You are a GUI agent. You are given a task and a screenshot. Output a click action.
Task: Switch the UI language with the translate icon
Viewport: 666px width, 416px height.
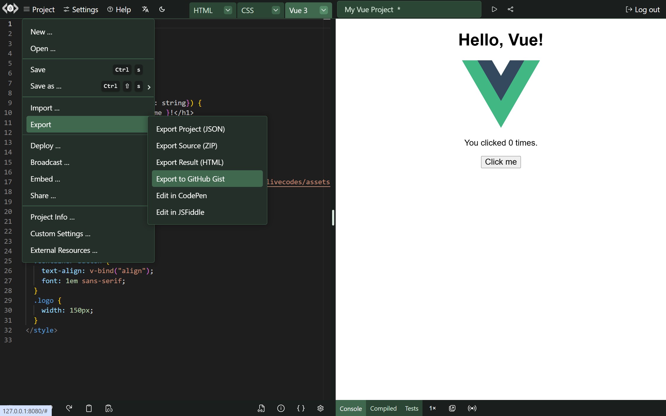(145, 9)
